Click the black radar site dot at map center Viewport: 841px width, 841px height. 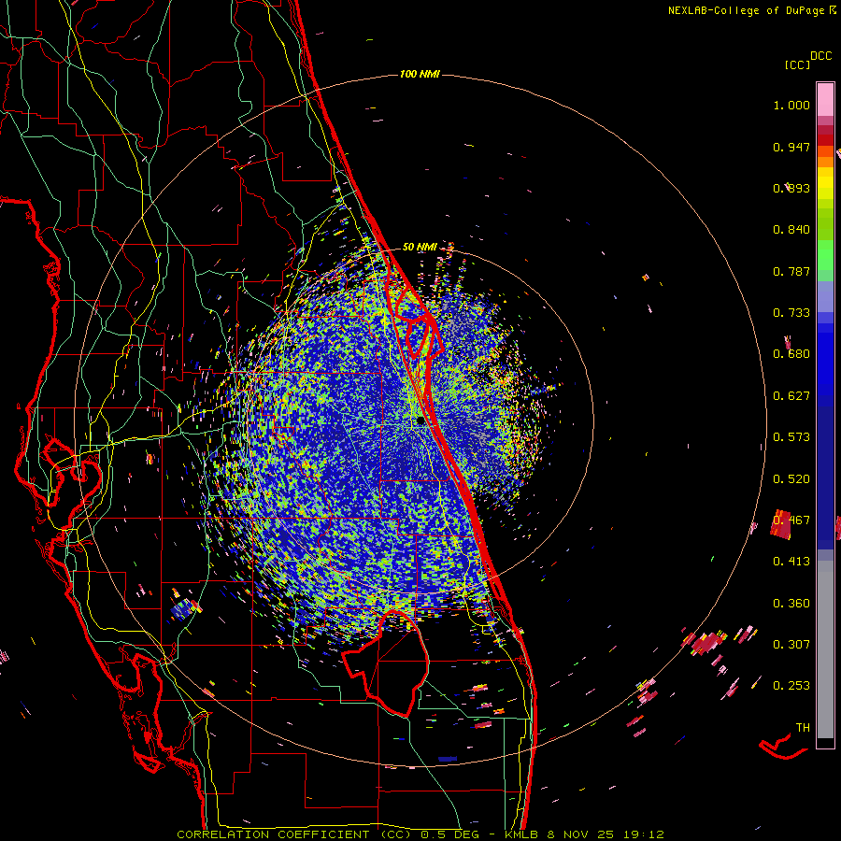(x=420, y=421)
